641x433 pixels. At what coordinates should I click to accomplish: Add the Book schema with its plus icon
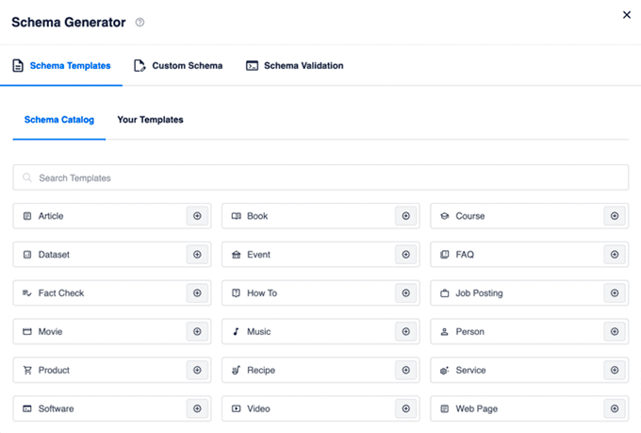click(405, 216)
